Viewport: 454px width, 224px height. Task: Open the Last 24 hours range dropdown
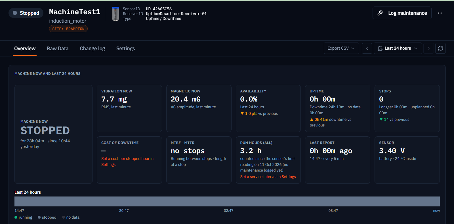[x=398, y=48]
